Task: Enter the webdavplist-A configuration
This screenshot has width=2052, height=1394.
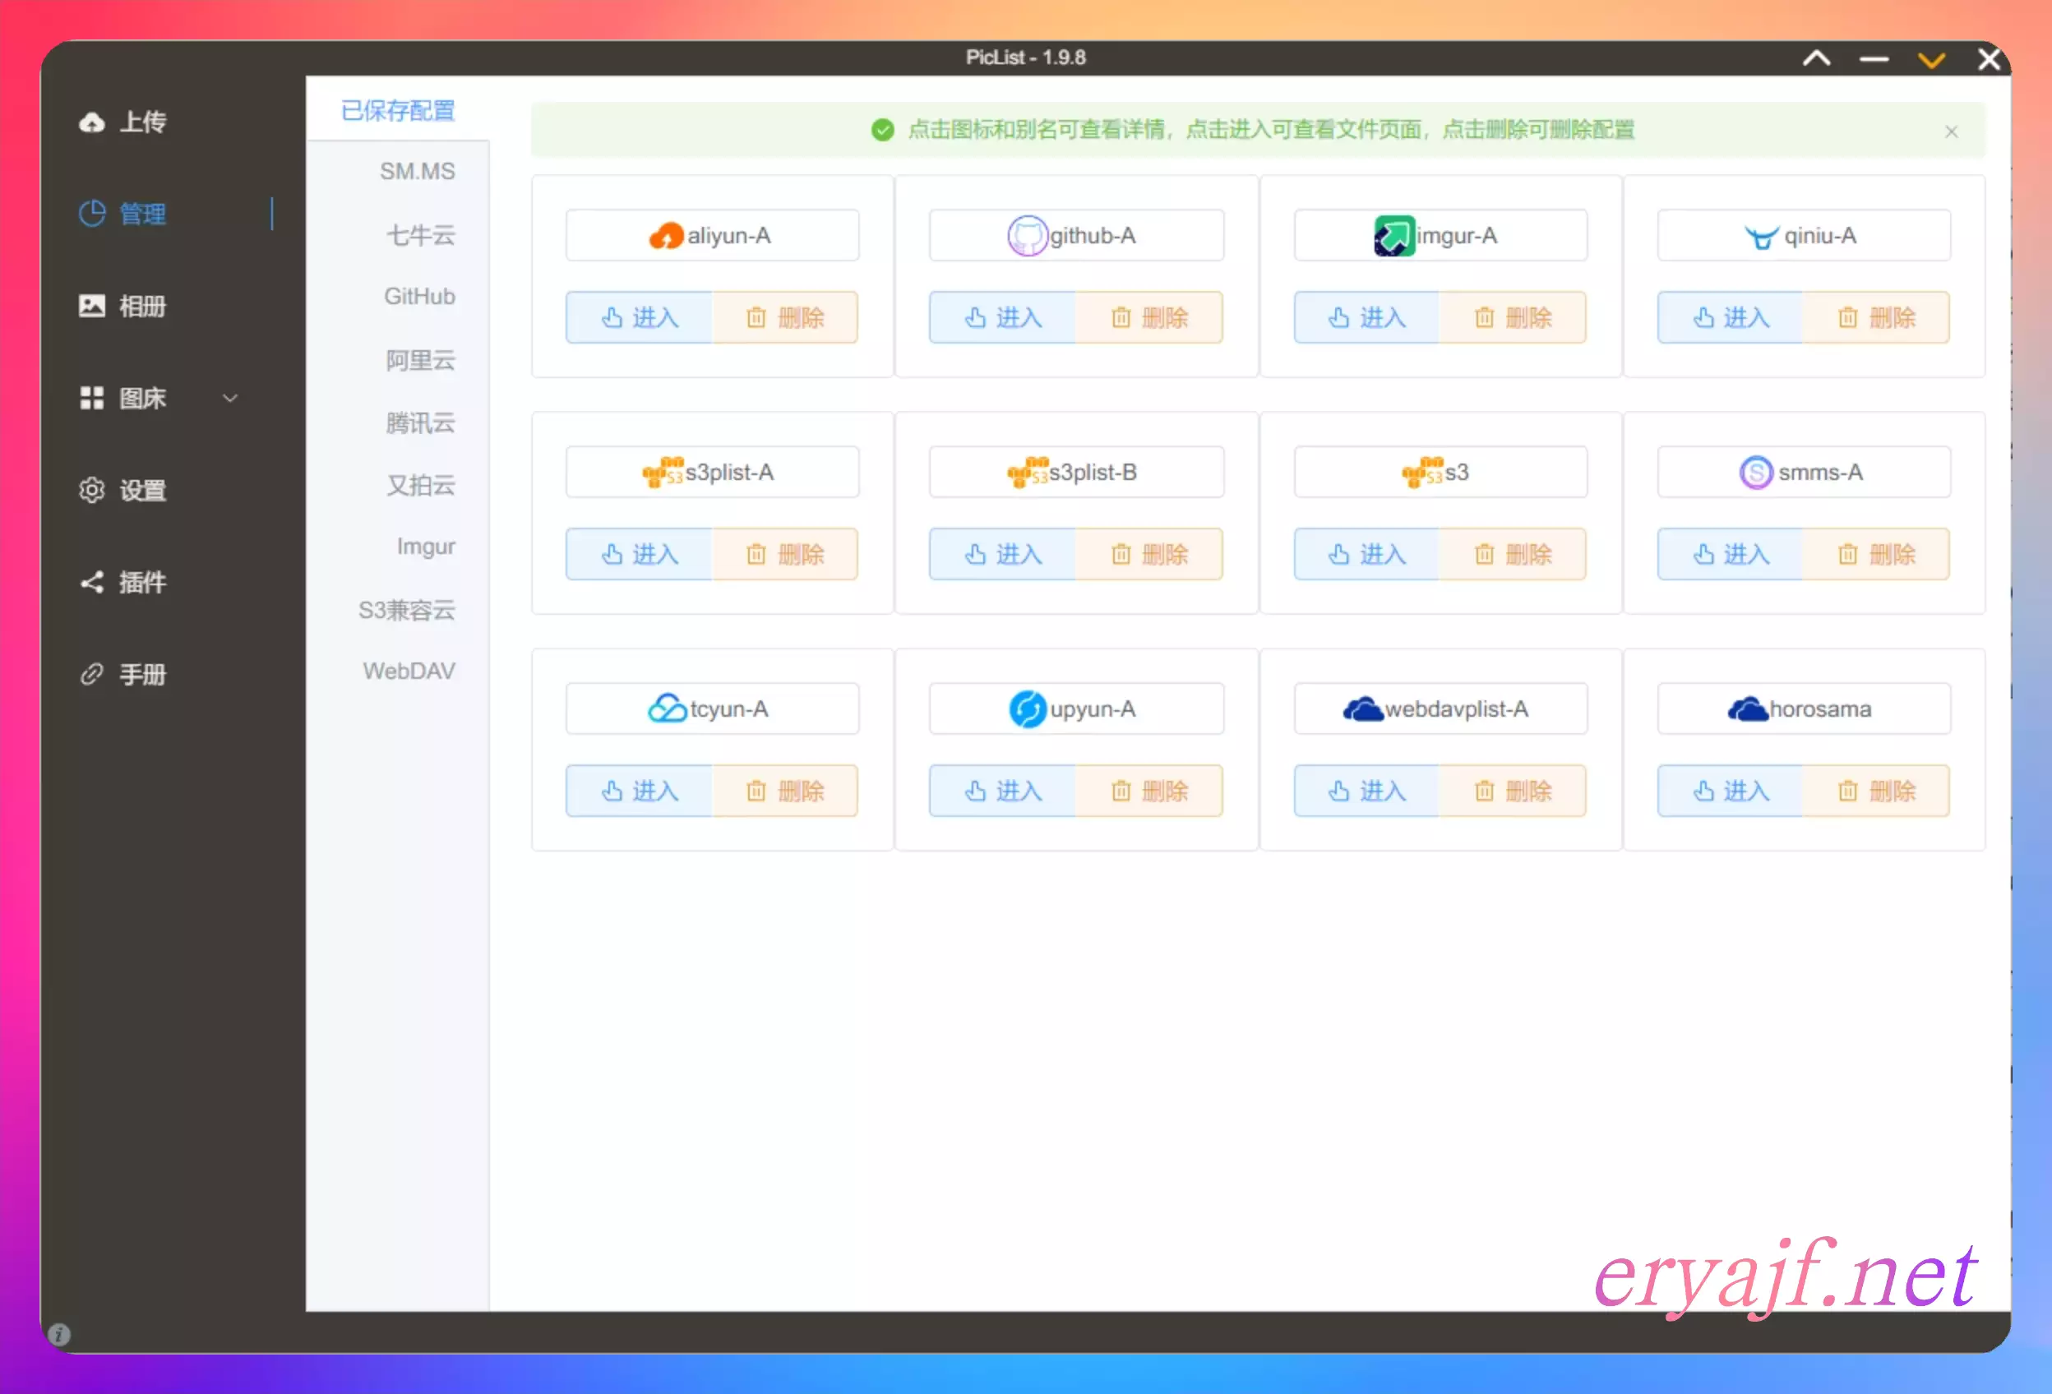Action: pos(1367,790)
